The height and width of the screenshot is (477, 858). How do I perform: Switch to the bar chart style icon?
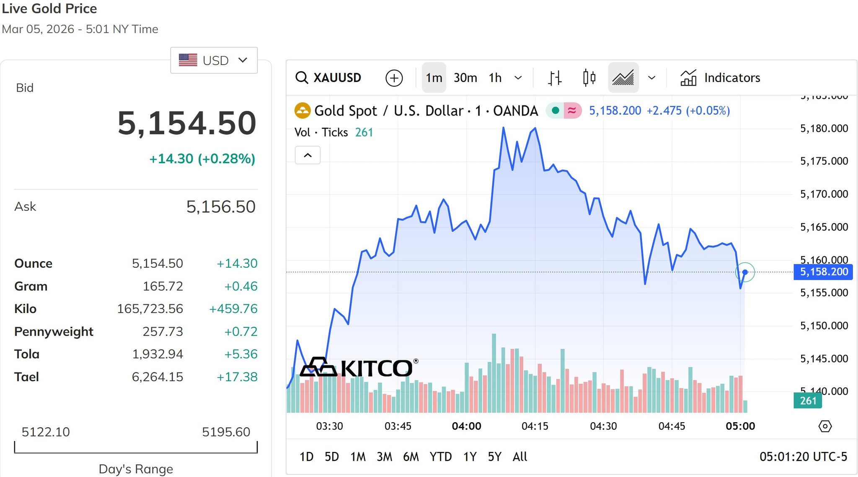tap(555, 78)
